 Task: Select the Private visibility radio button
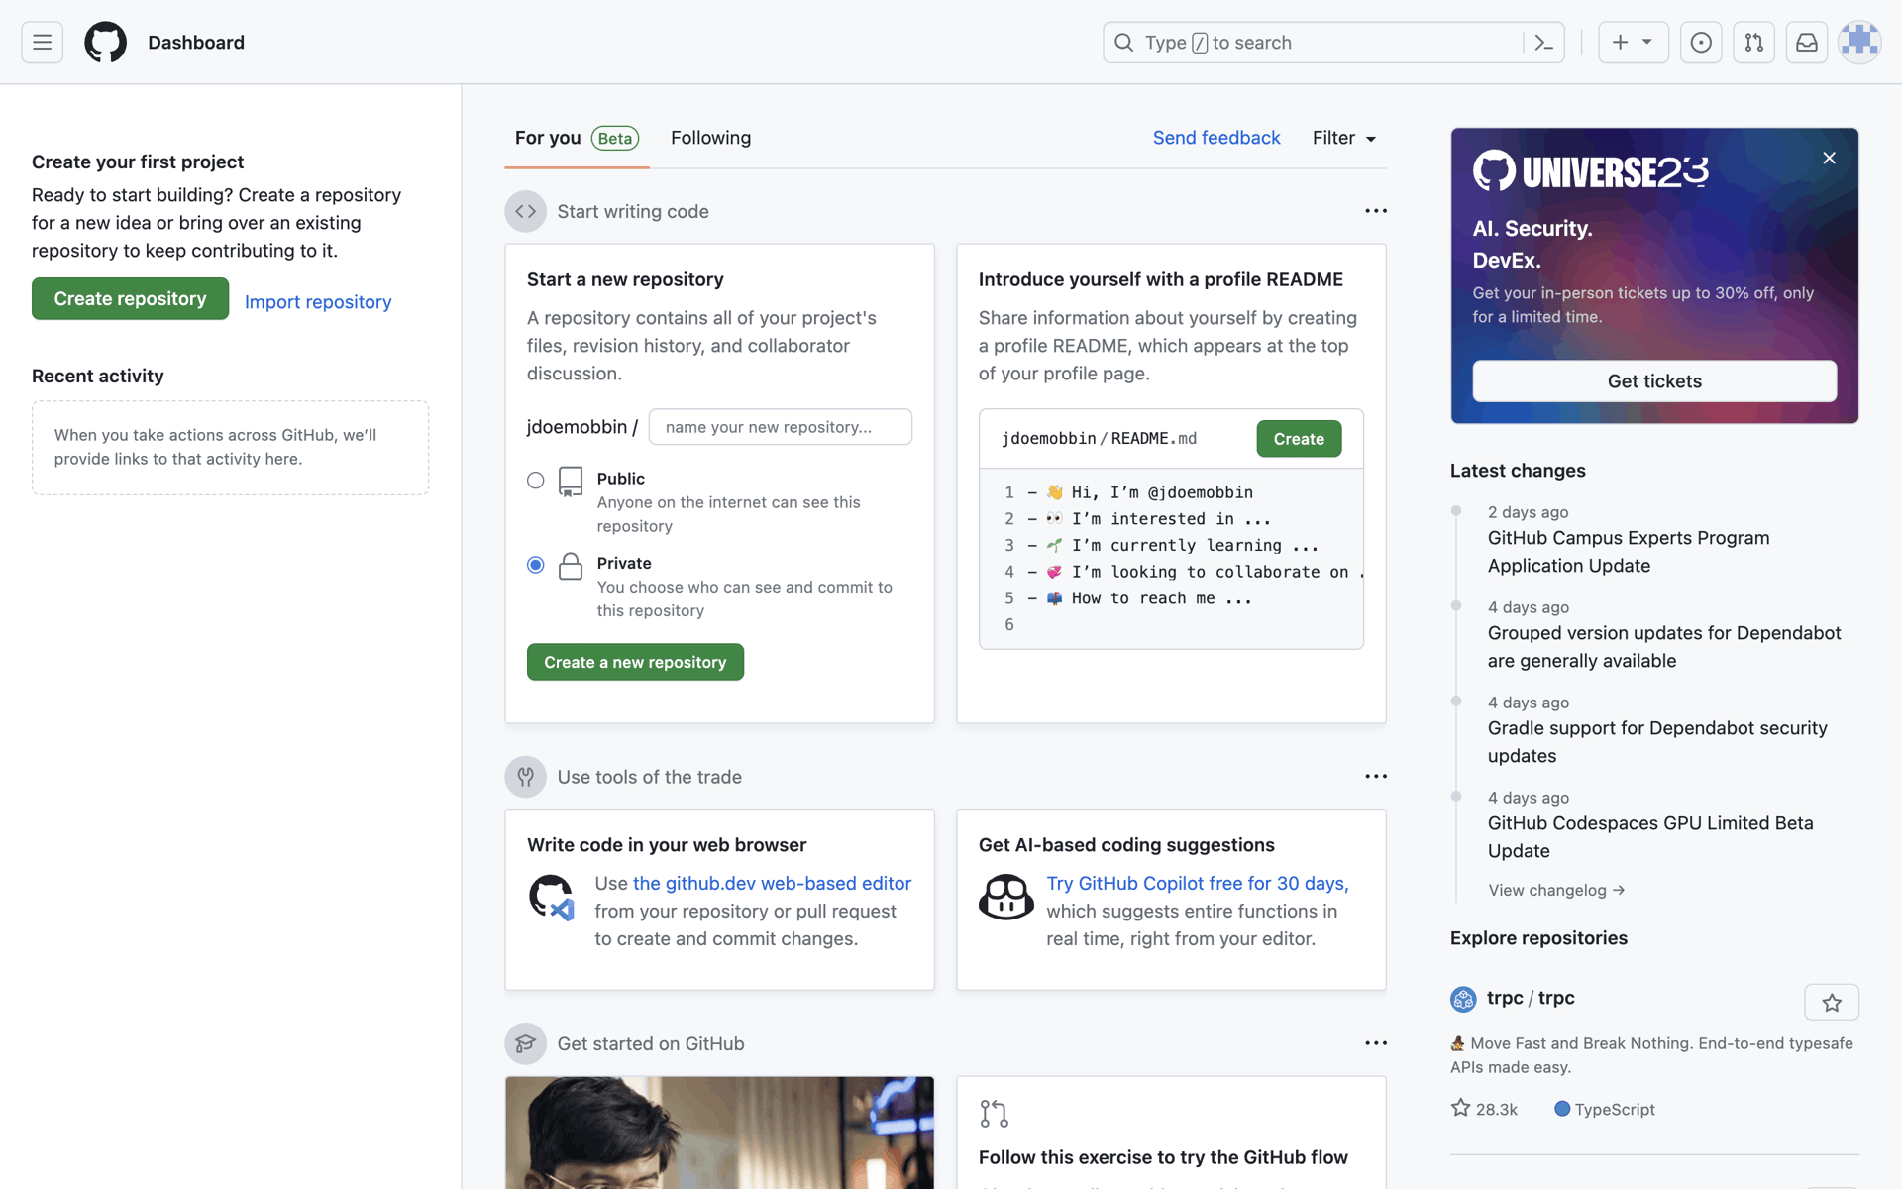point(536,565)
